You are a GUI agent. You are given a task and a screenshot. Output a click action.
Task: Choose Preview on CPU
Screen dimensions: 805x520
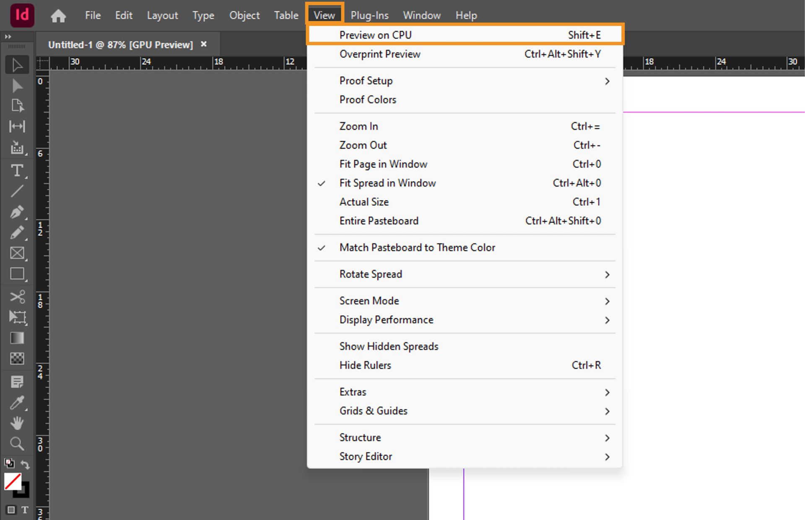point(375,34)
